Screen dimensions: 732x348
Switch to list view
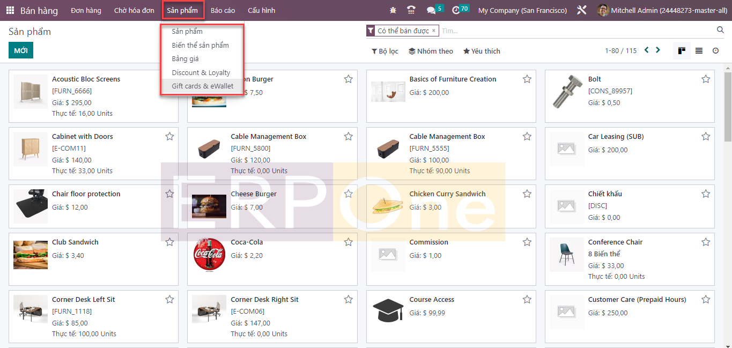click(699, 51)
